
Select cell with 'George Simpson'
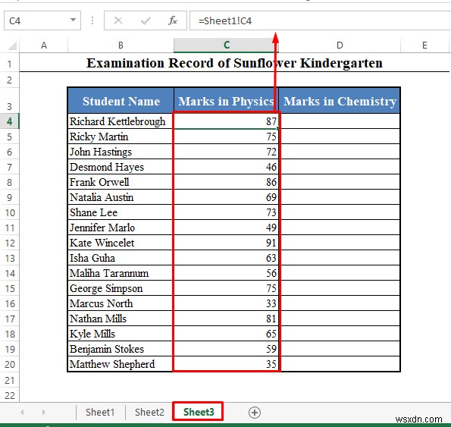(121, 288)
